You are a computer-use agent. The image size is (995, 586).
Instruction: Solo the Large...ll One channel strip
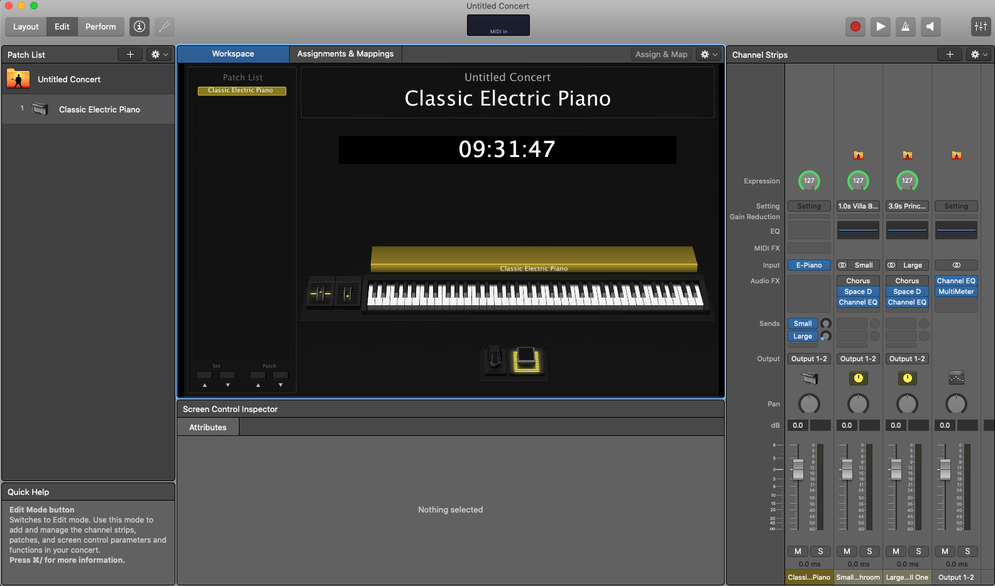coord(918,551)
